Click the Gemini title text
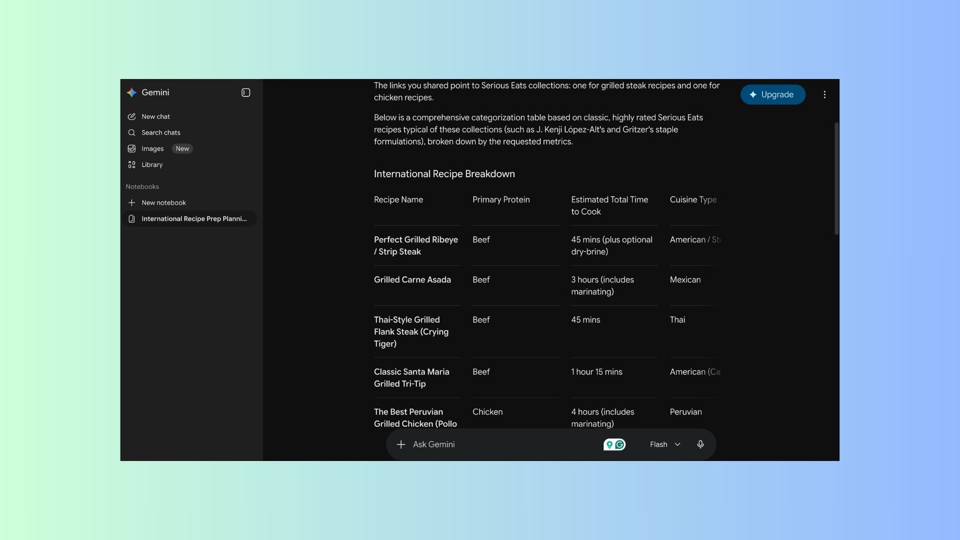960x540 pixels. coord(155,92)
